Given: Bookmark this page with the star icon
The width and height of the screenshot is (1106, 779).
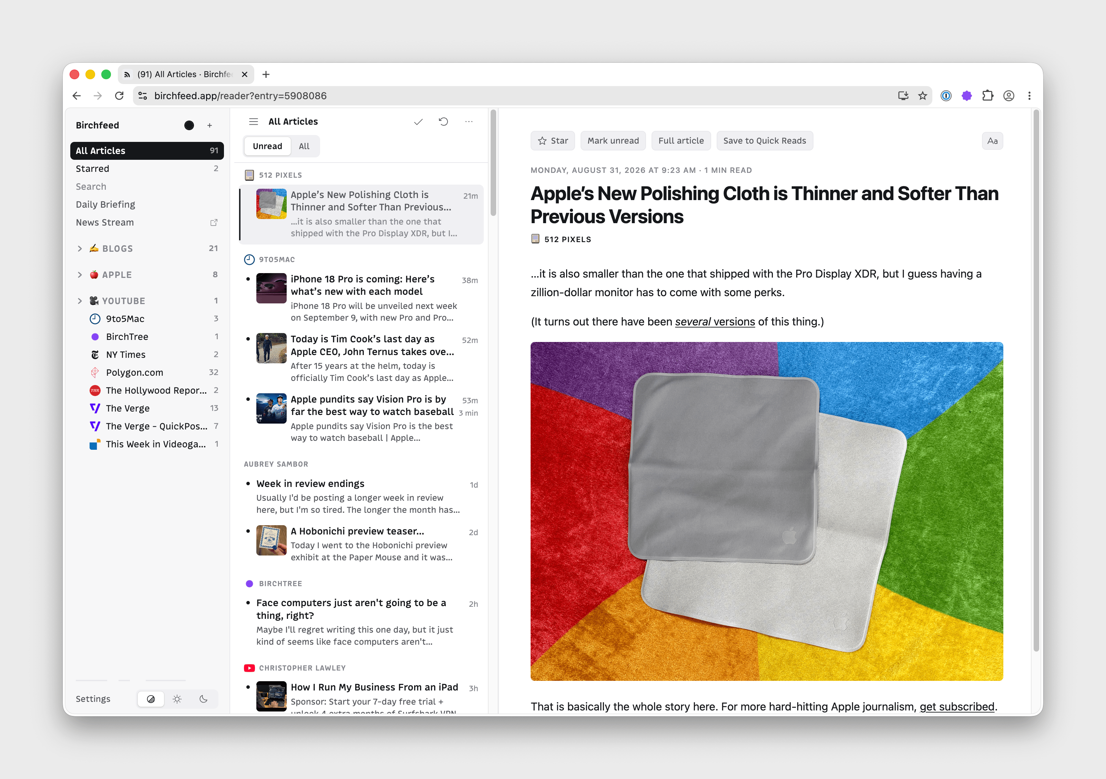Looking at the screenshot, I should point(922,96).
